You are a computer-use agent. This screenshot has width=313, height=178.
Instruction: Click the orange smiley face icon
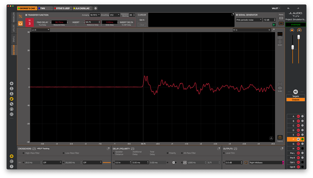click(x=20, y=23)
